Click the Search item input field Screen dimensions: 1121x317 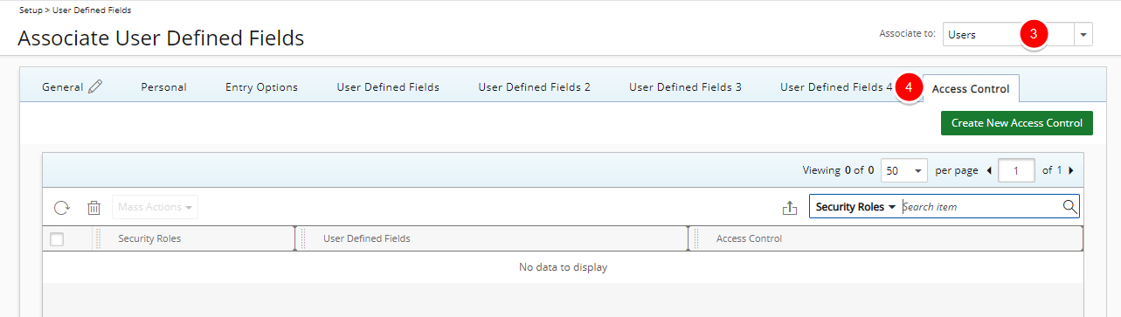(980, 207)
